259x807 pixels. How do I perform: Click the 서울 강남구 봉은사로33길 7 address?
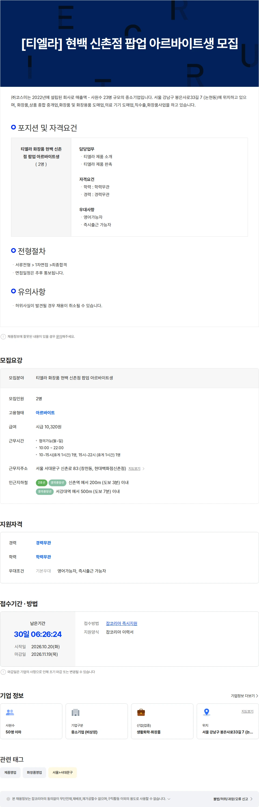228,732
